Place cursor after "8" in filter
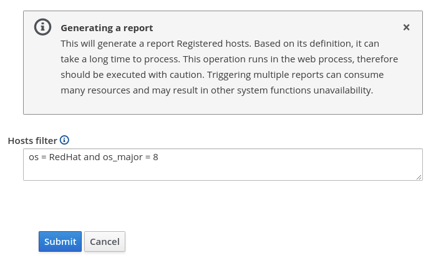Screen dimensions: 431x258 [x=158, y=157]
